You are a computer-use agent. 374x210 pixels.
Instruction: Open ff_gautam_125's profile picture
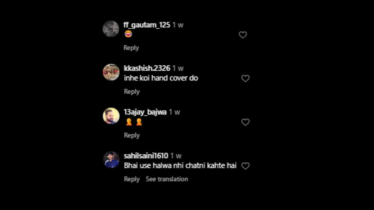[111, 29]
